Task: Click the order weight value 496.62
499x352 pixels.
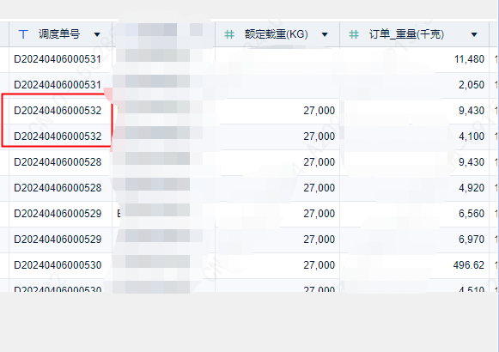Action: click(469, 265)
